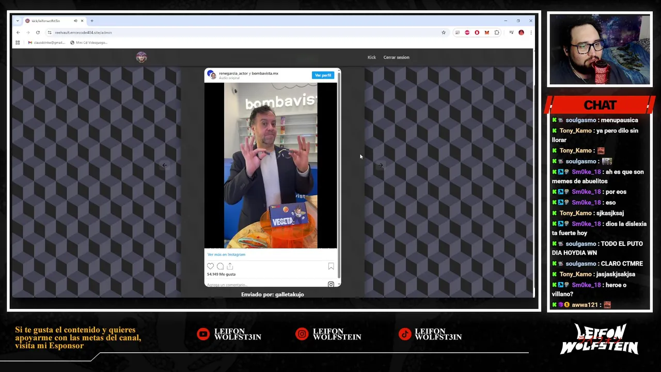Click Agrega un comentario field
661x372 pixels.
227,285
